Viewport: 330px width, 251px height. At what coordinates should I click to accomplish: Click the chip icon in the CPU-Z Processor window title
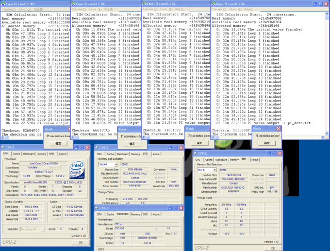(x=3, y=147)
